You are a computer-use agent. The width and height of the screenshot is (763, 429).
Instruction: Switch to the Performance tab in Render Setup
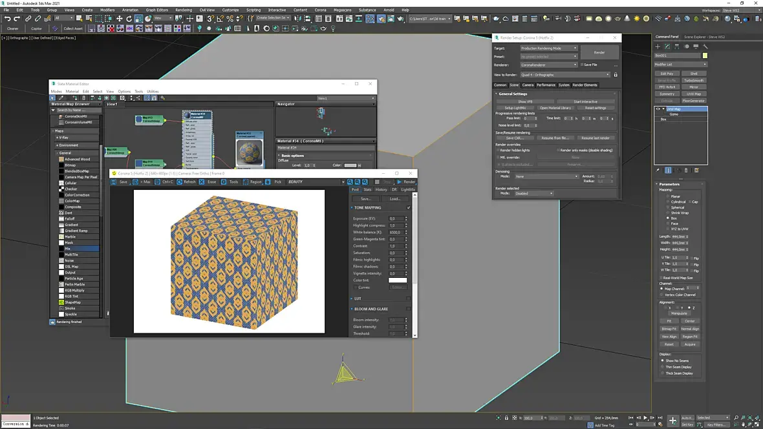click(x=546, y=85)
